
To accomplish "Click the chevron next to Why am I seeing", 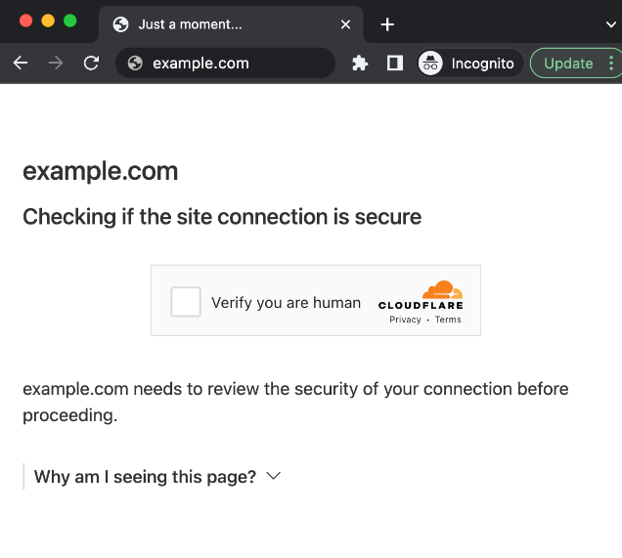I will (274, 476).
